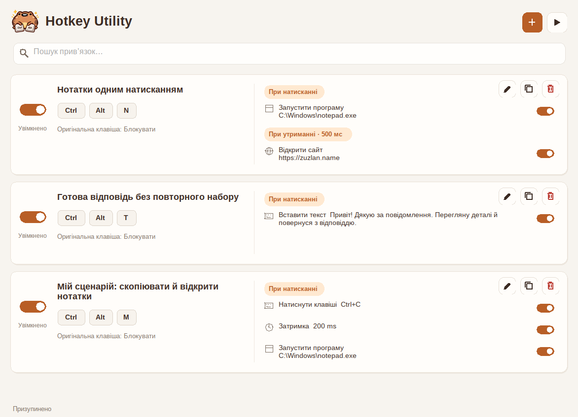Click the 'Hotkey Utility' heading
This screenshot has height=417, width=578.
88,21
